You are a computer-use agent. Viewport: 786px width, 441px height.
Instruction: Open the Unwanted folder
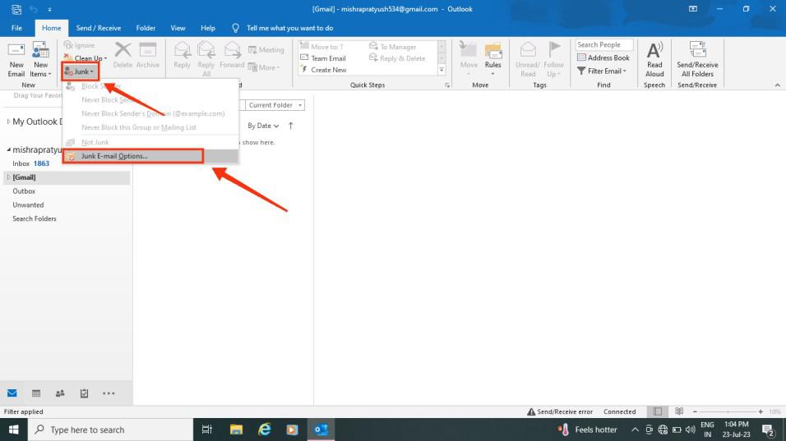28,204
